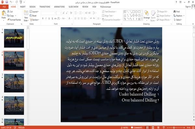This screenshot has width=195, height=129.
Task: Open the Section dropdown menu
Action: (34, 20)
